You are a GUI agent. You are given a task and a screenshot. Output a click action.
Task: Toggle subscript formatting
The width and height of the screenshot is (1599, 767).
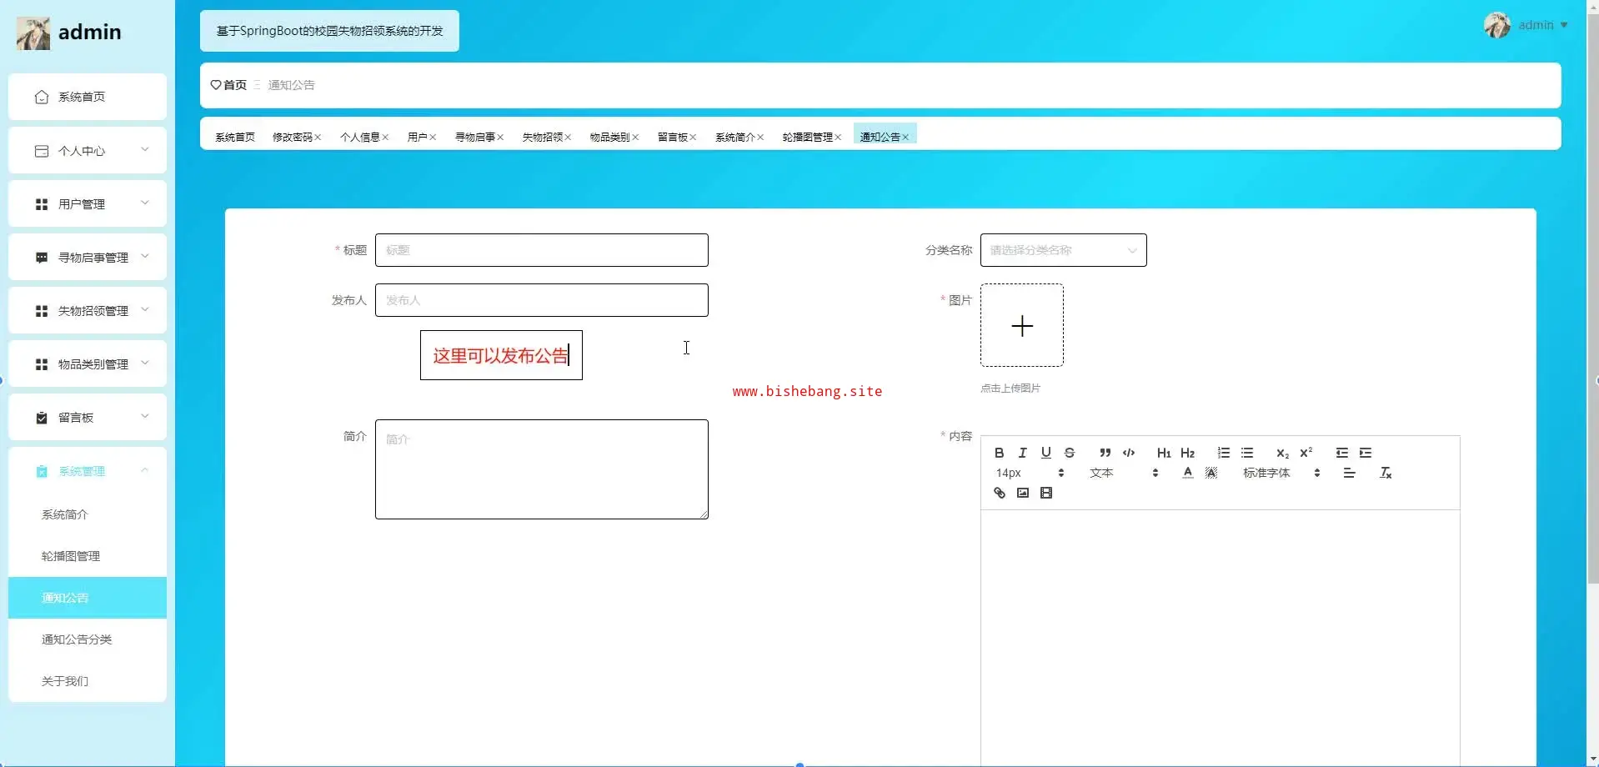click(x=1282, y=453)
